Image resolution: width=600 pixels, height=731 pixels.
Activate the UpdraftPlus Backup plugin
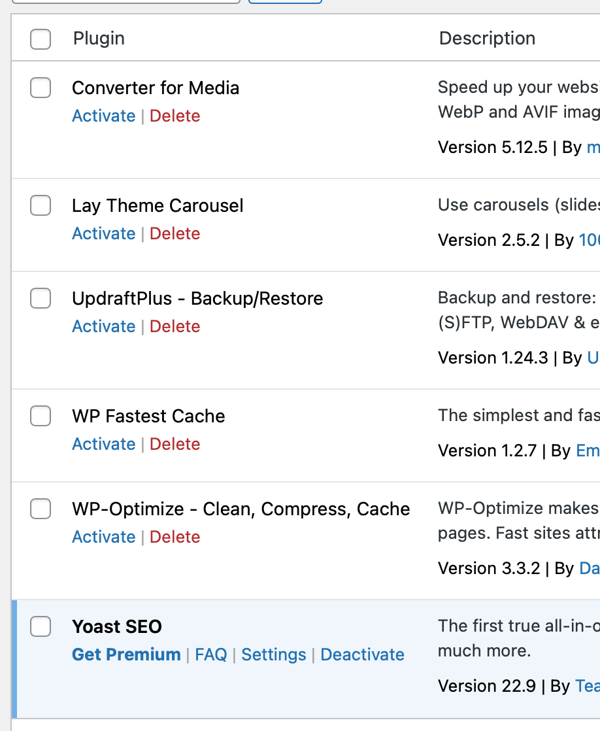[103, 326]
